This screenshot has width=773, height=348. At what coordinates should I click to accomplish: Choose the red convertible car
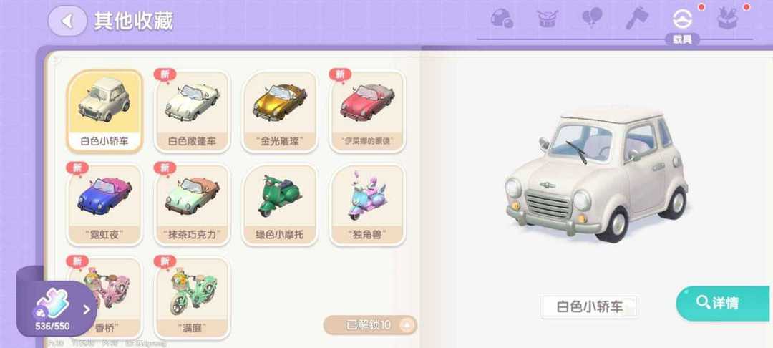pos(368,112)
